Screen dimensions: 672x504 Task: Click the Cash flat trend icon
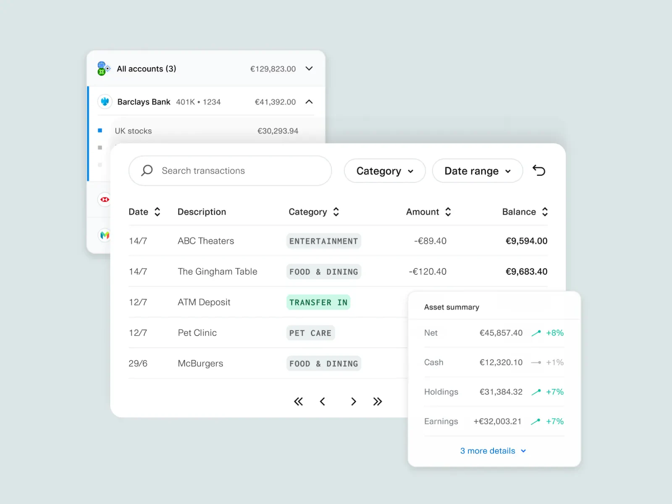[x=536, y=362]
